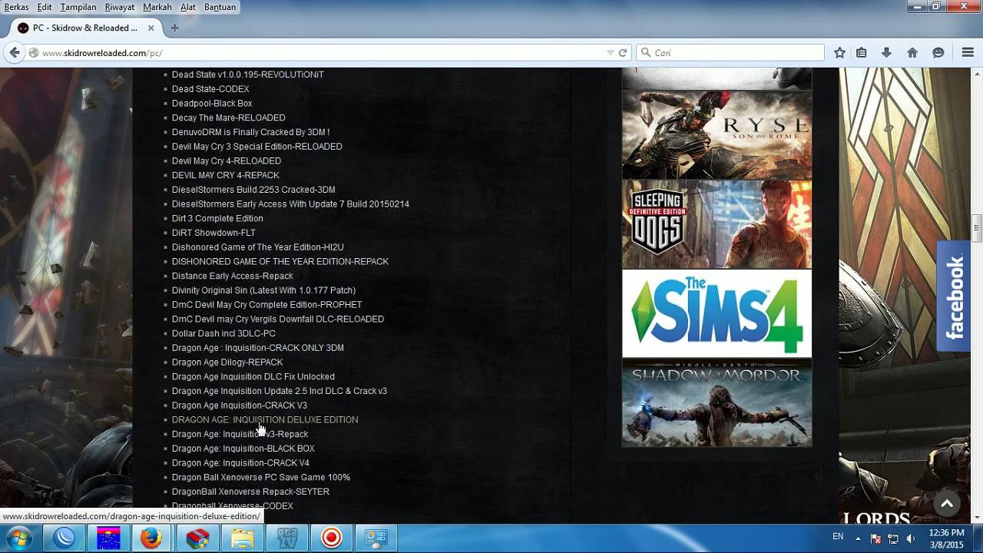
Task: Click the search magnifier icon
Action: [x=645, y=53]
